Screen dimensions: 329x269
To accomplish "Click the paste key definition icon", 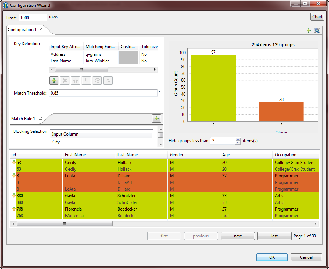I will 108,81.
